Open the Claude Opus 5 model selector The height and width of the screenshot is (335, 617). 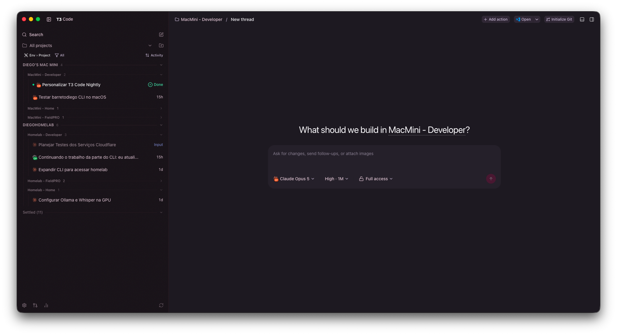[x=294, y=179]
